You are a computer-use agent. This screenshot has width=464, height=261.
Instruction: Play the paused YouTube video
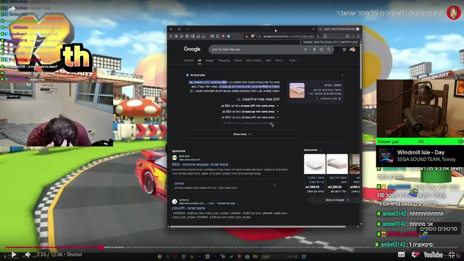[13, 254]
